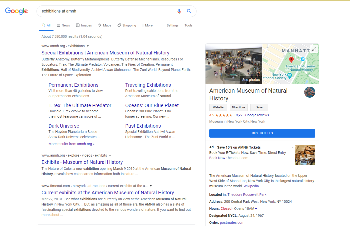Click the rating stars

pos(224,115)
